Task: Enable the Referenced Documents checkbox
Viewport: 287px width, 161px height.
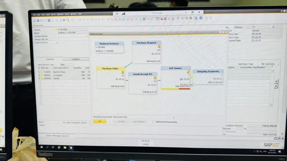Action: pos(154,122)
